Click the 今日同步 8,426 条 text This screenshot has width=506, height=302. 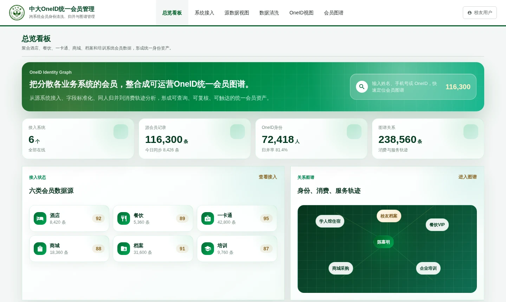tap(162, 150)
